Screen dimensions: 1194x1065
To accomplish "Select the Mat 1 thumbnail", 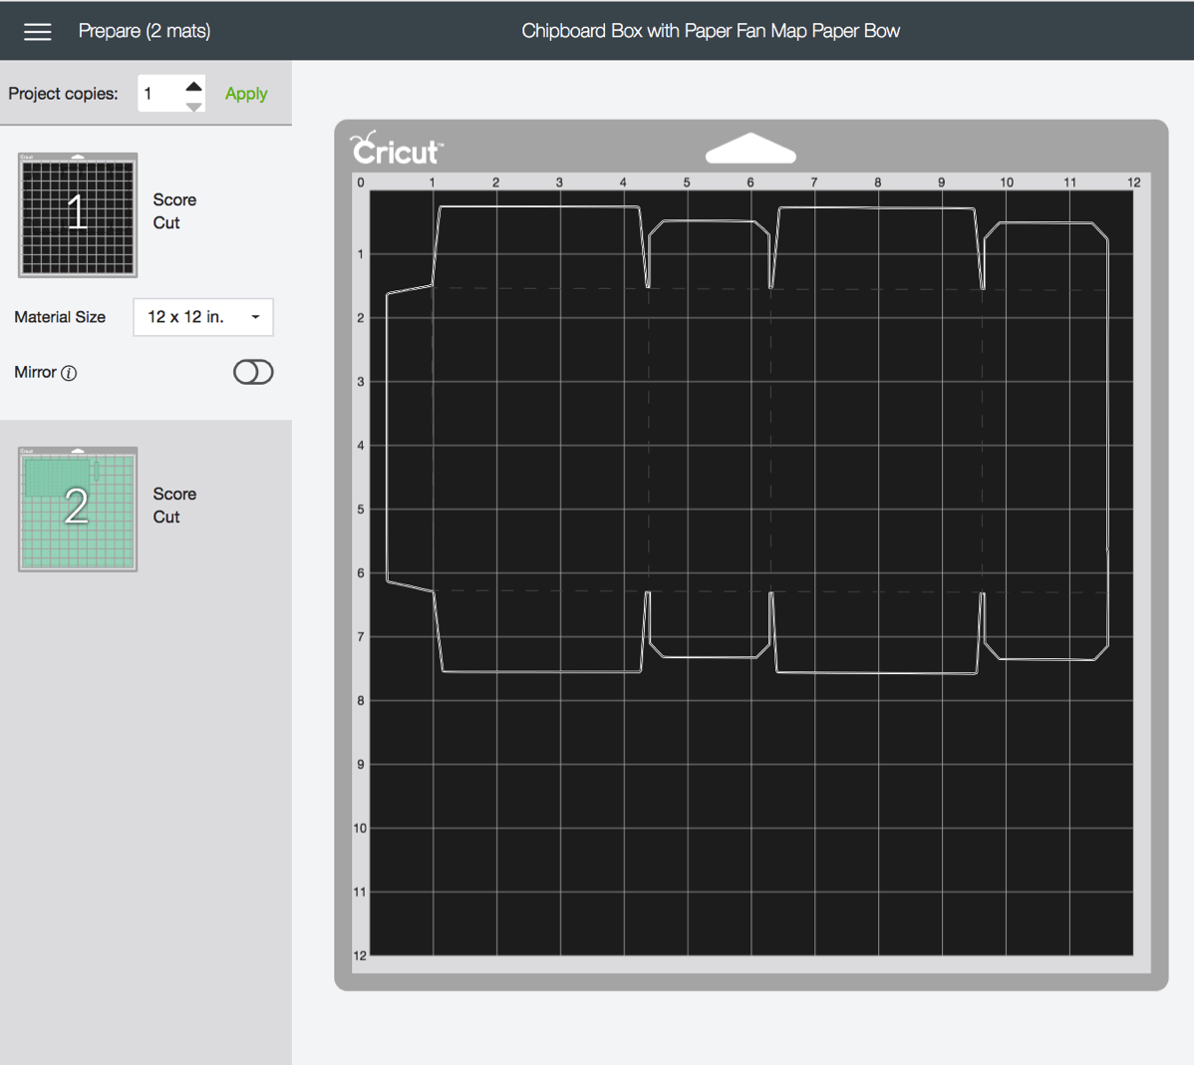I will 77,215.
